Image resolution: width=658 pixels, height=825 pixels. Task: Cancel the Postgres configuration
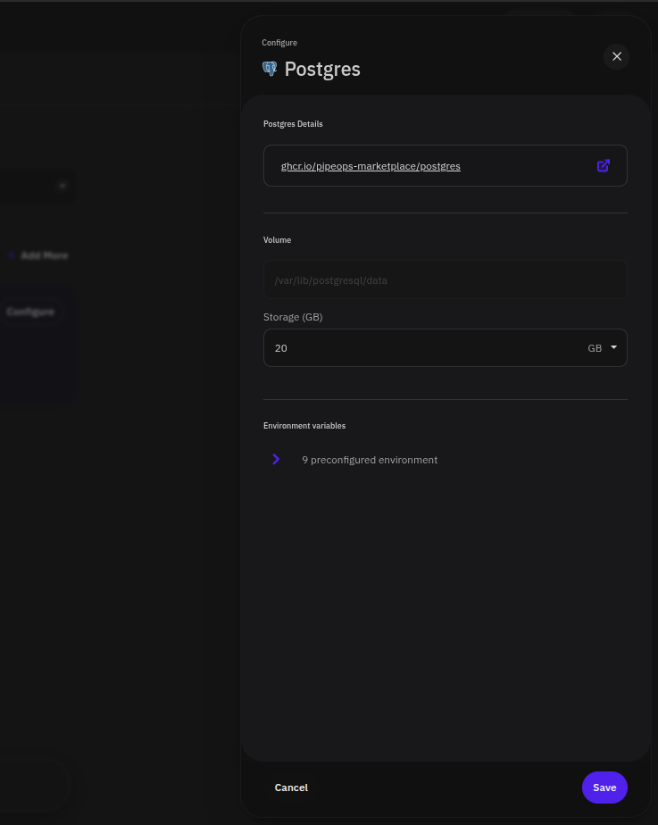[x=291, y=787]
